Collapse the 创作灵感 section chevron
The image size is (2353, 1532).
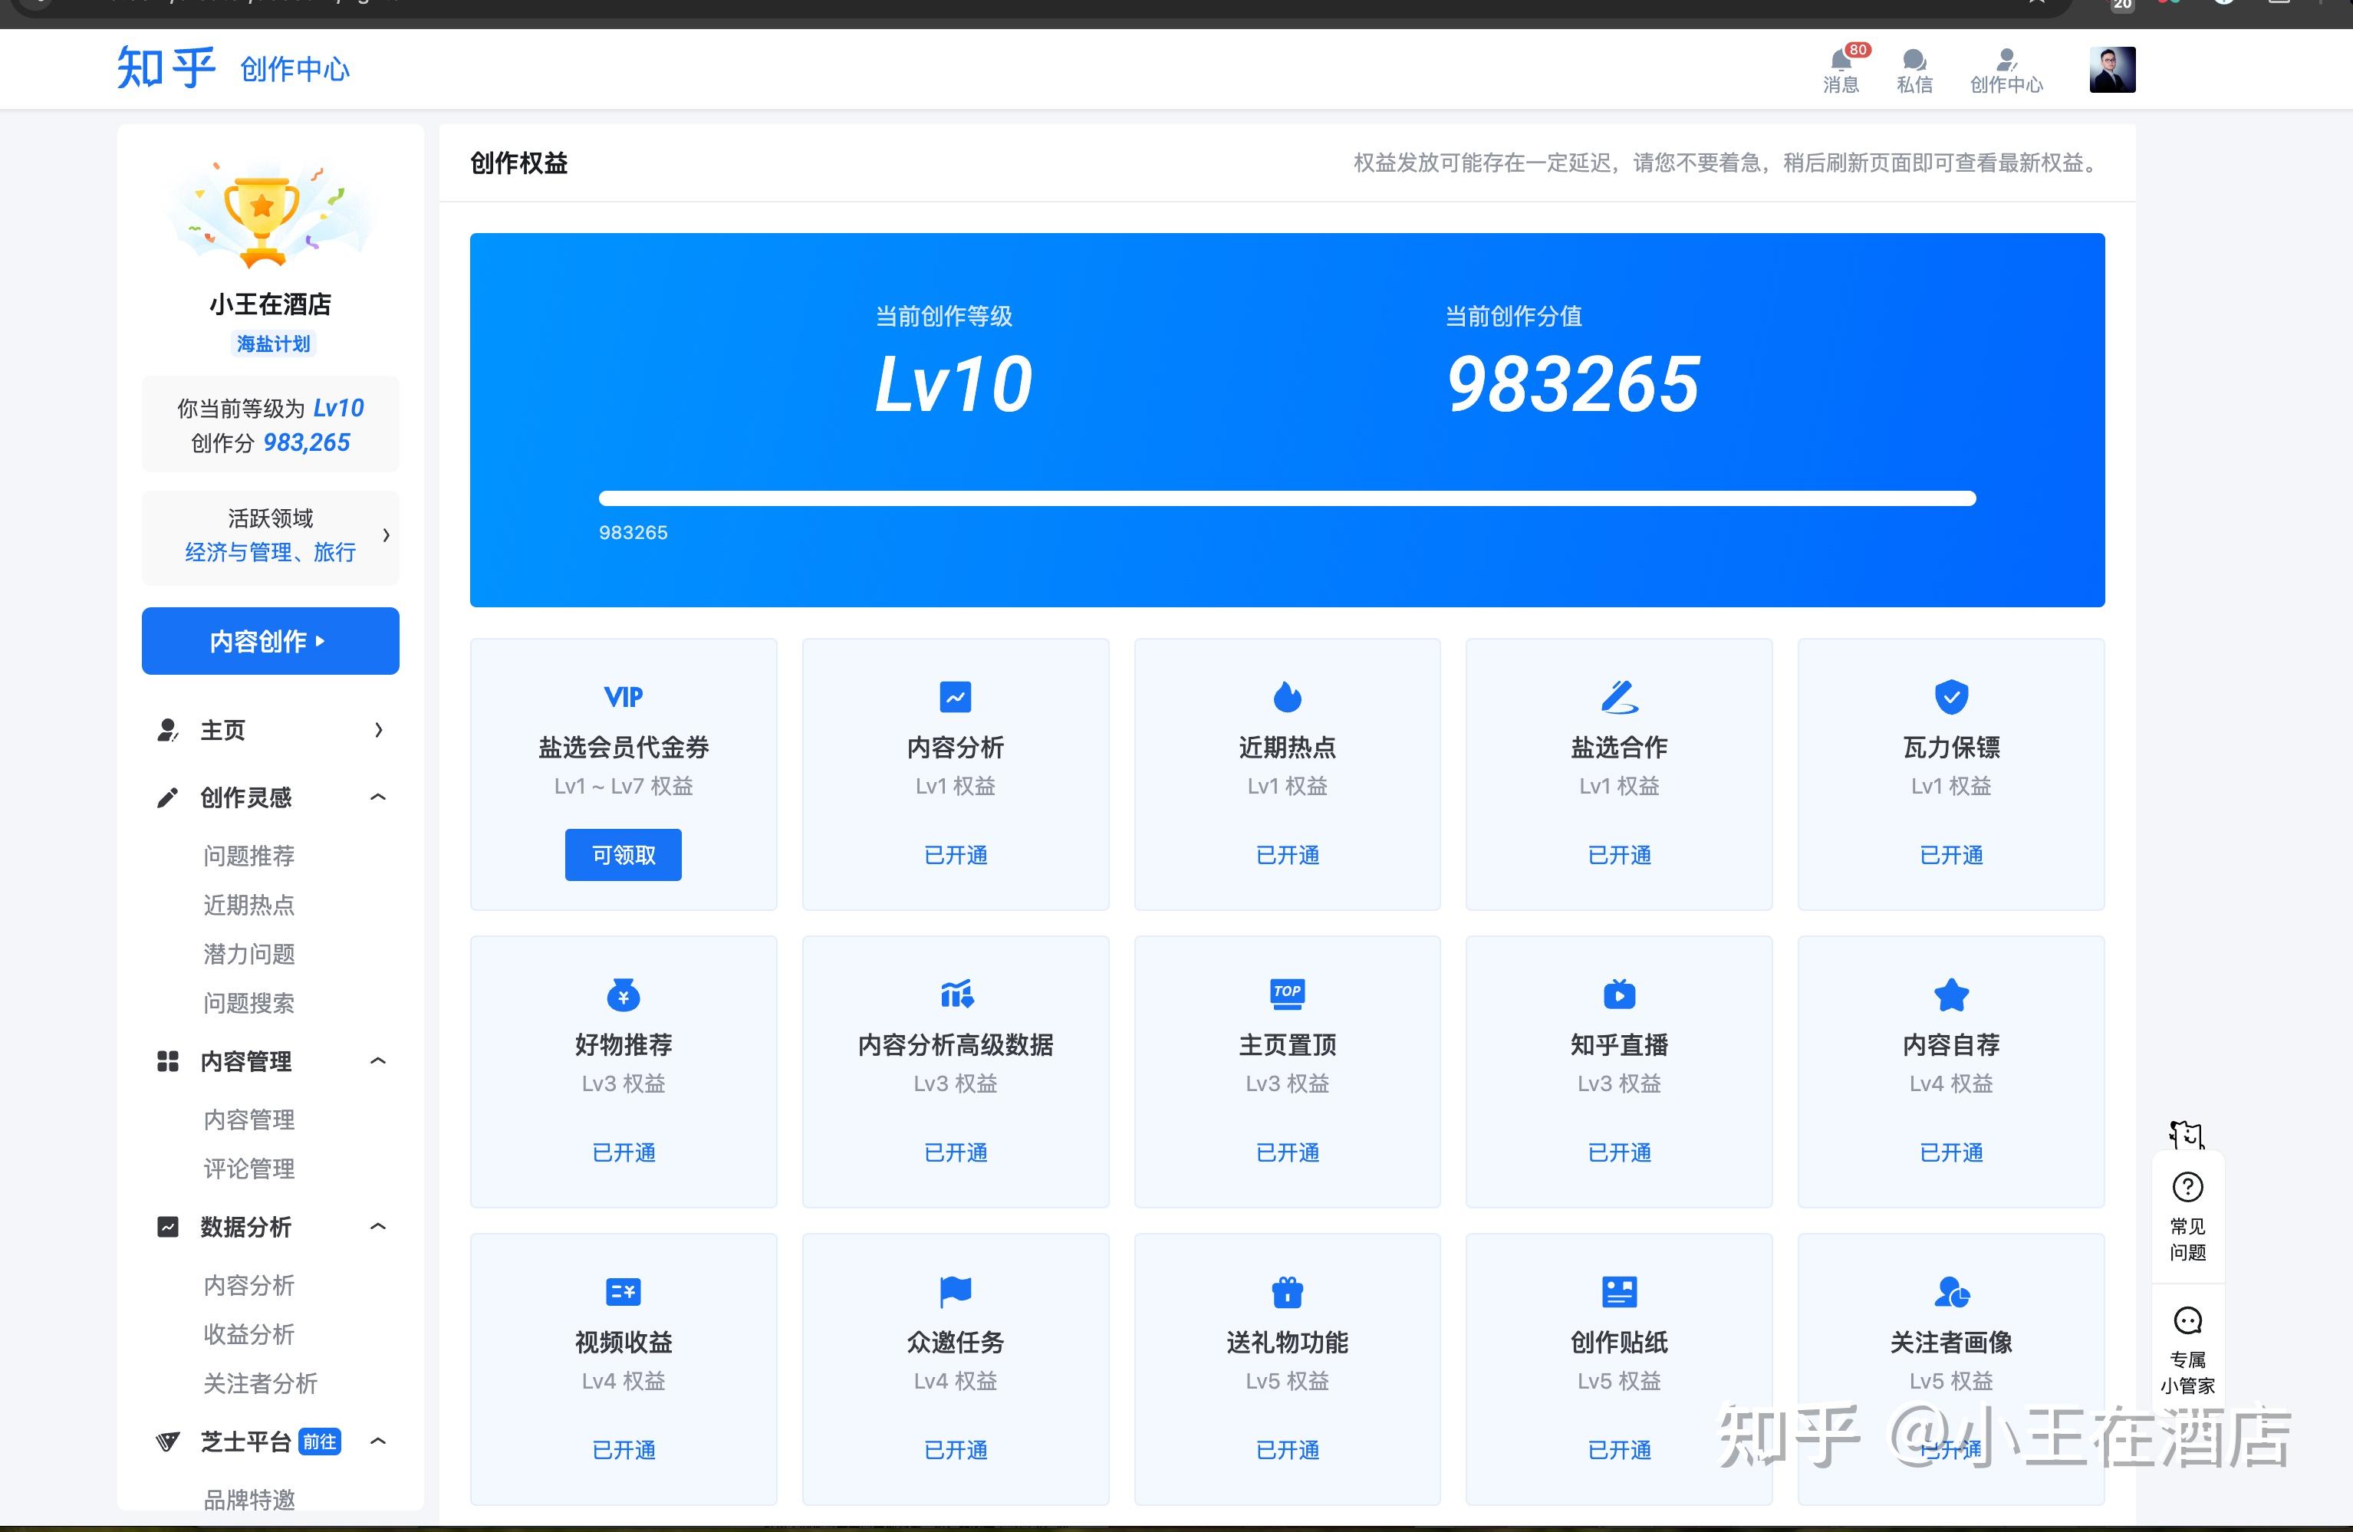377,797
